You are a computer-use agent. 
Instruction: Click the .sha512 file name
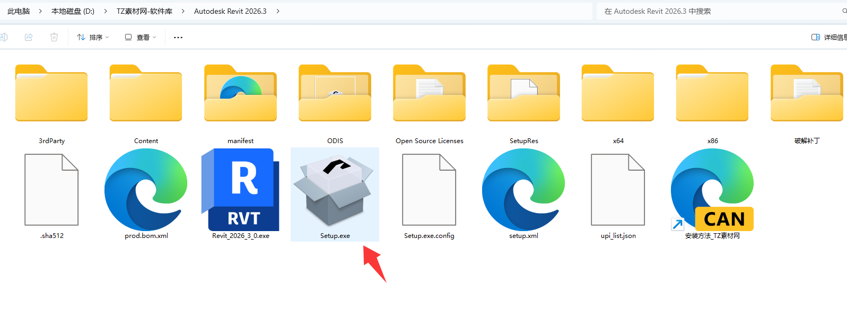click(52, 236)
